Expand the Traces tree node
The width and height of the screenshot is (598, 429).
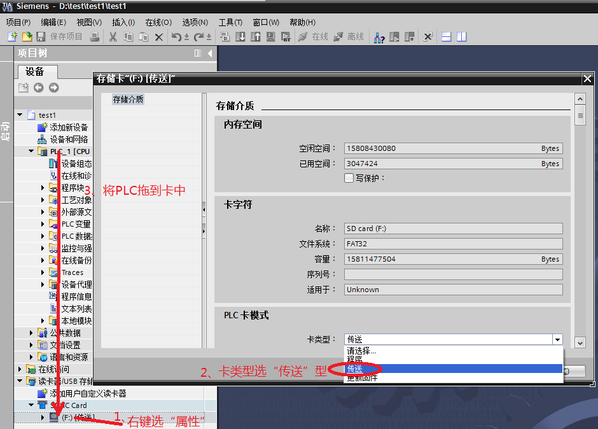(x=43, y=272)
